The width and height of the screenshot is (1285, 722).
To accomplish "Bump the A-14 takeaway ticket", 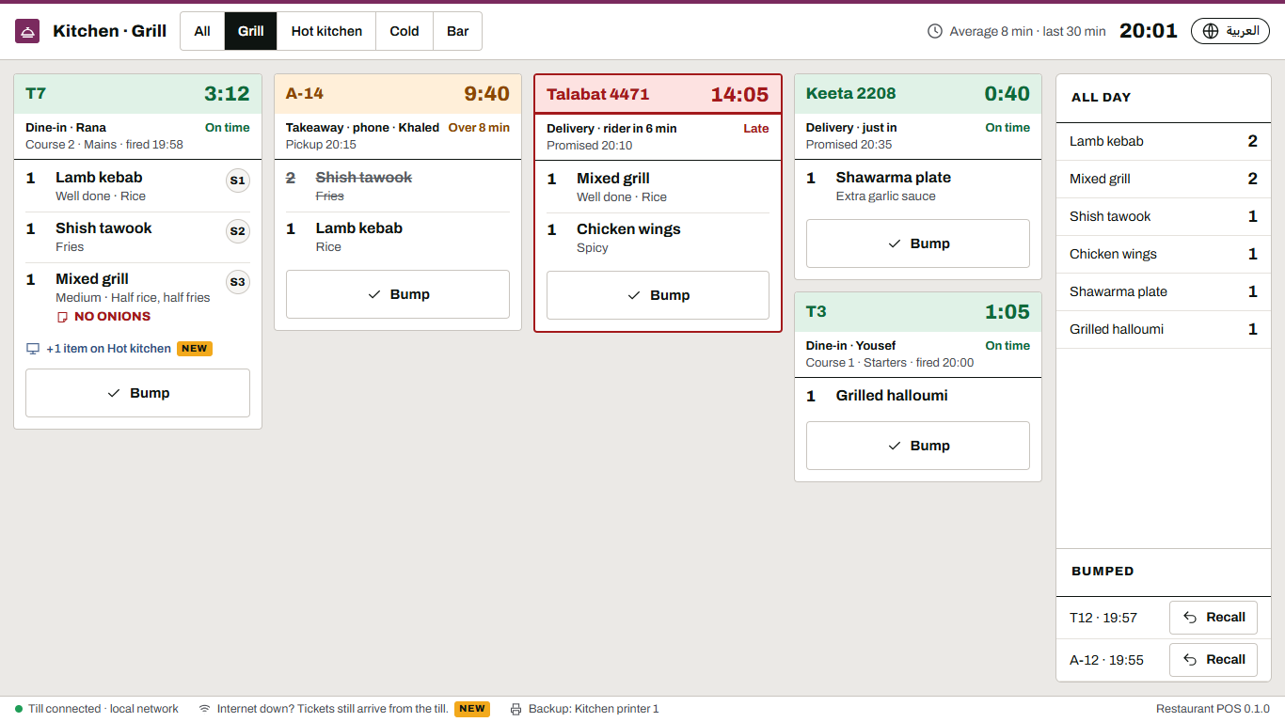I will [x=398, y=294].
